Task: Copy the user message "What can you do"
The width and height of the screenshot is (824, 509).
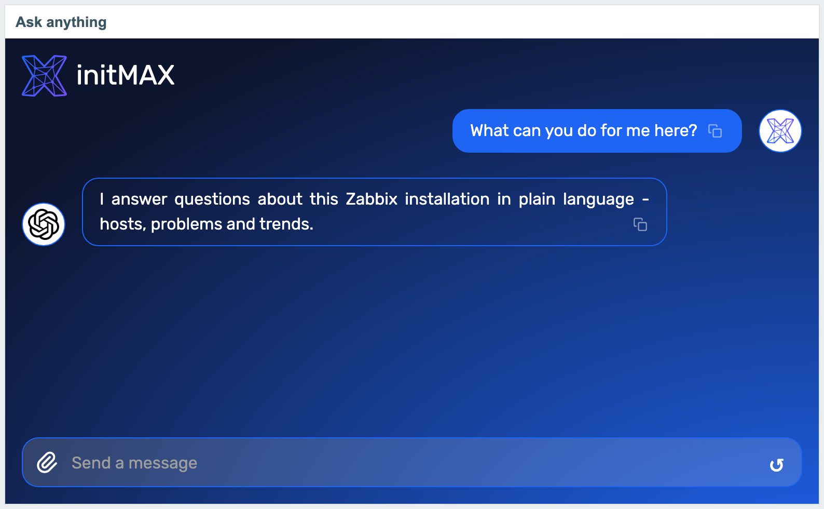Action: point(715,131)
